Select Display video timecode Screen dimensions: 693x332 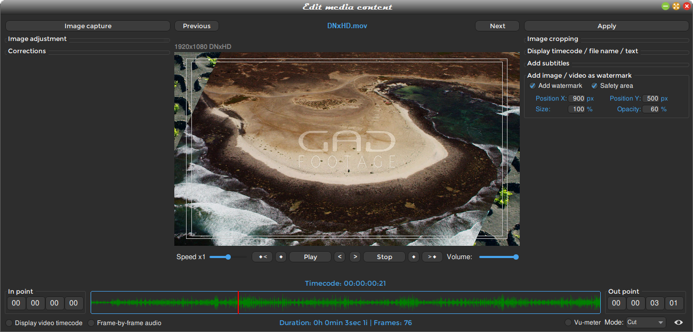[x=9, y=322]
